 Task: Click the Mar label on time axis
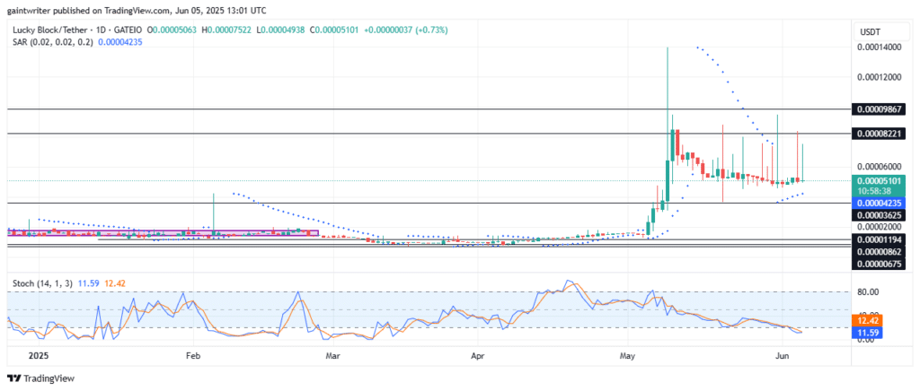[333, 355]
